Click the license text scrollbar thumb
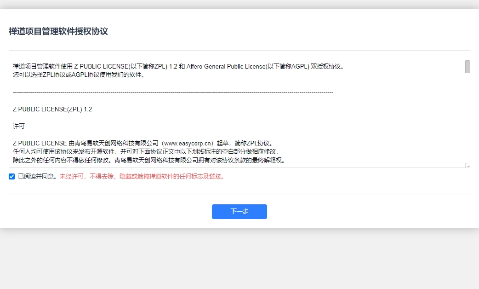479x289 pixels. click(468, 67)
